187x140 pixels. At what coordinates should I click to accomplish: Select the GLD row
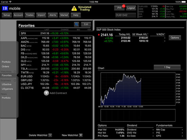(x=56, y=61)
